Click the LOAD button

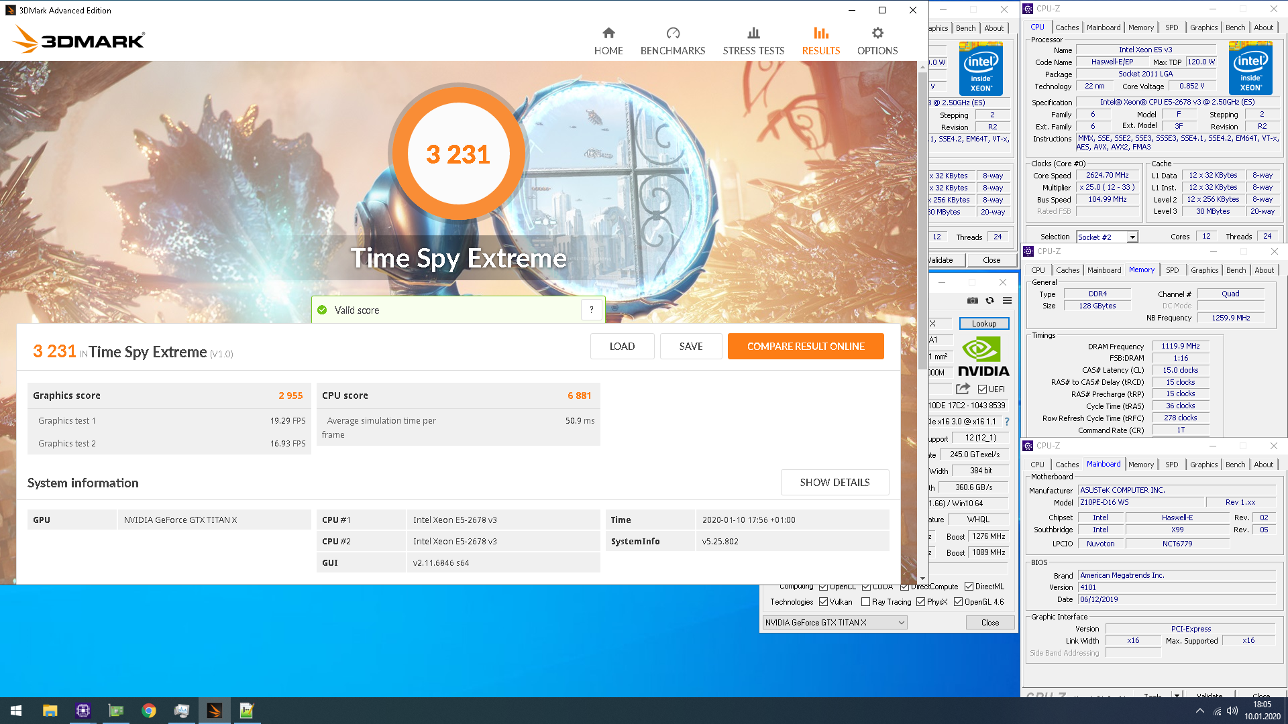[x=622, y=347]
